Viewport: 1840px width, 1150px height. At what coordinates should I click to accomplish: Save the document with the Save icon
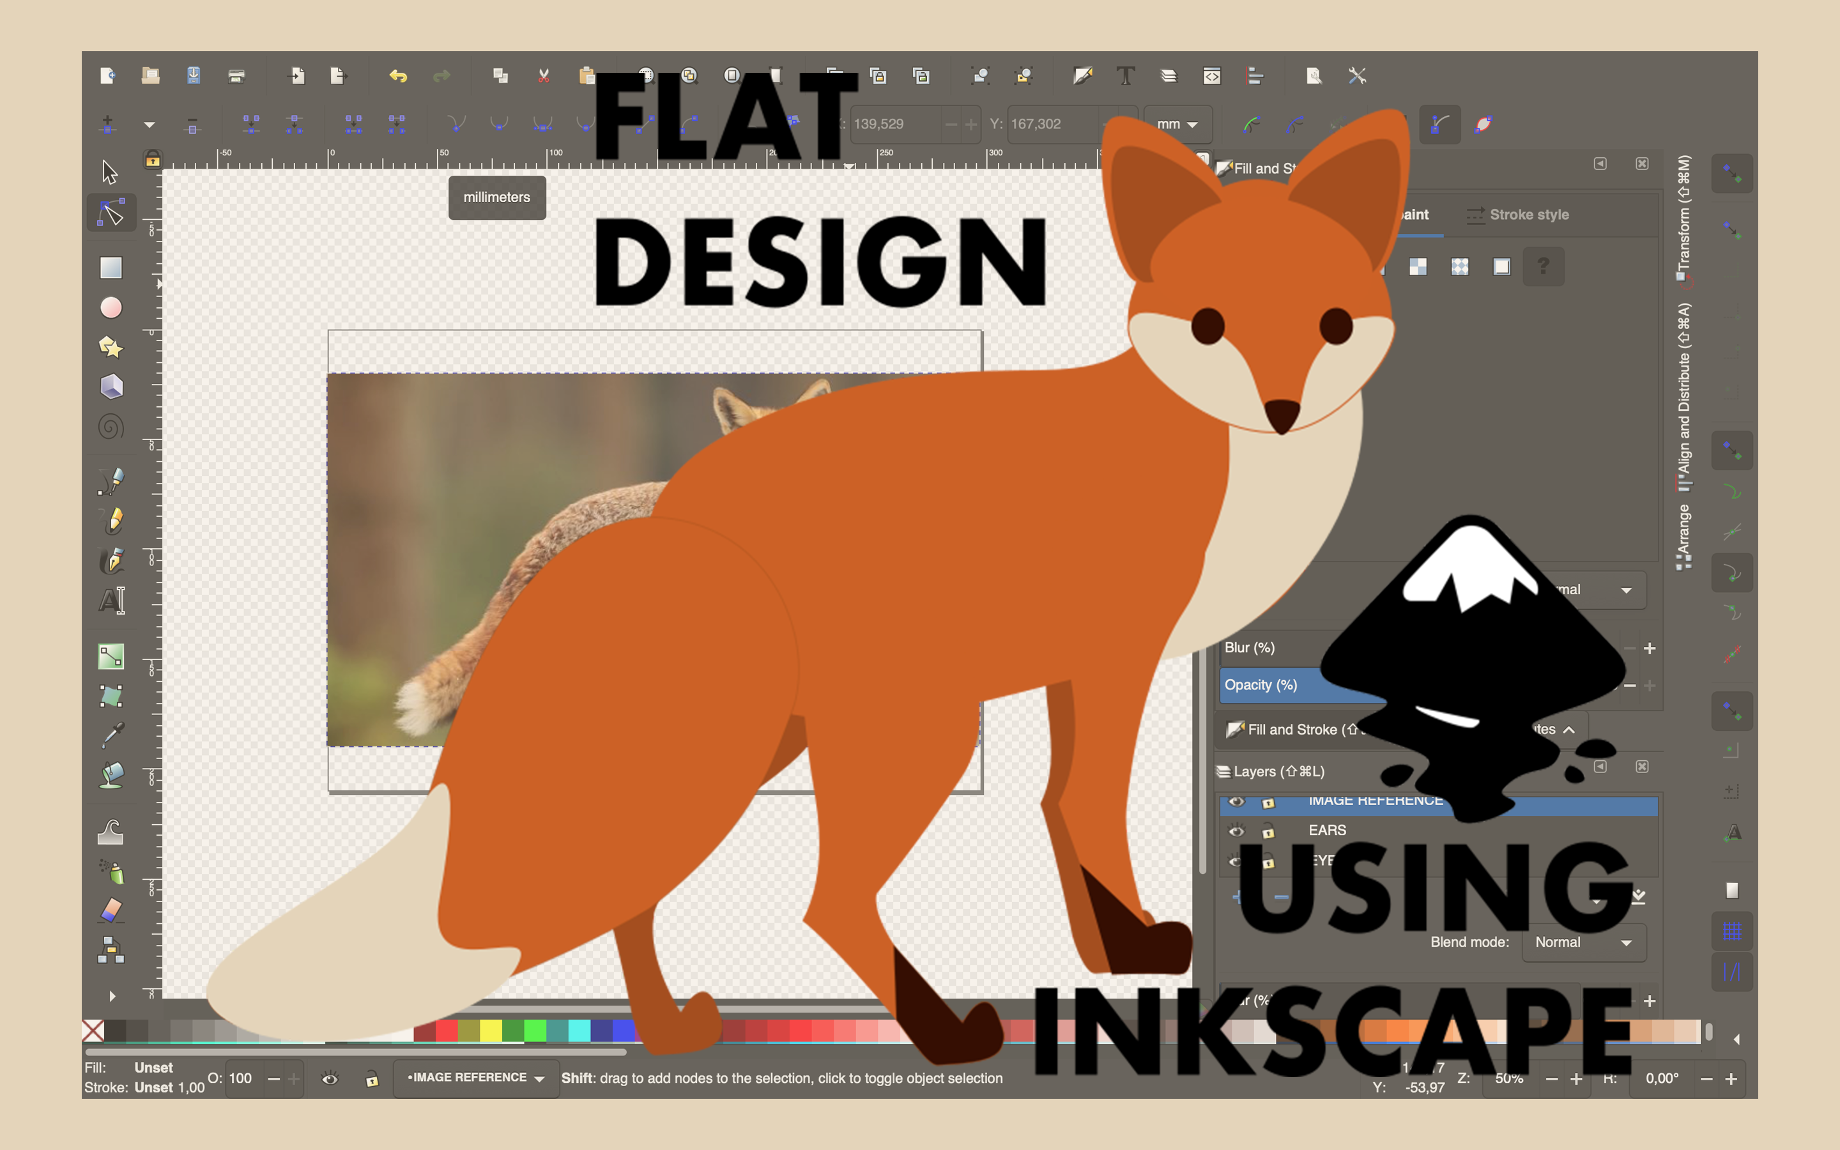[194, 75]
